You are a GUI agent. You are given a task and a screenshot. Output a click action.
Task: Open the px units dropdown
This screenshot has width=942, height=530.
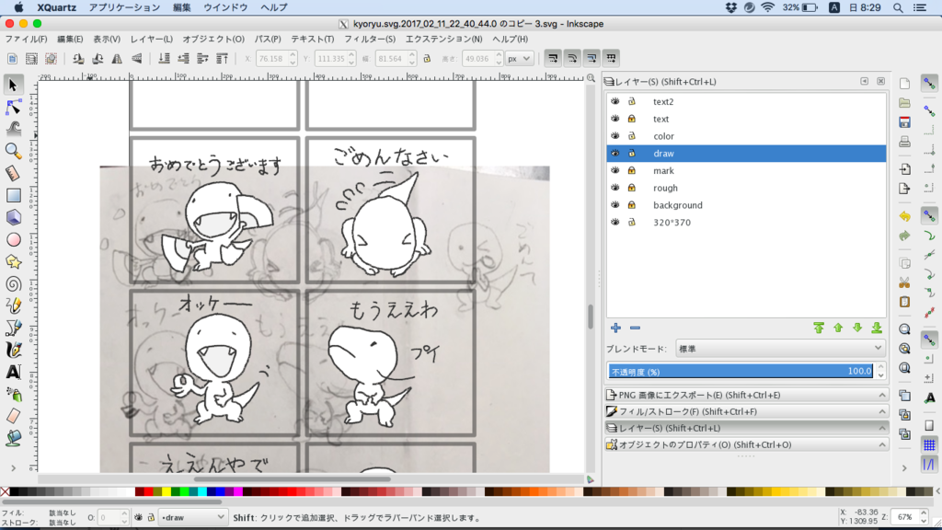click(519, 58)
